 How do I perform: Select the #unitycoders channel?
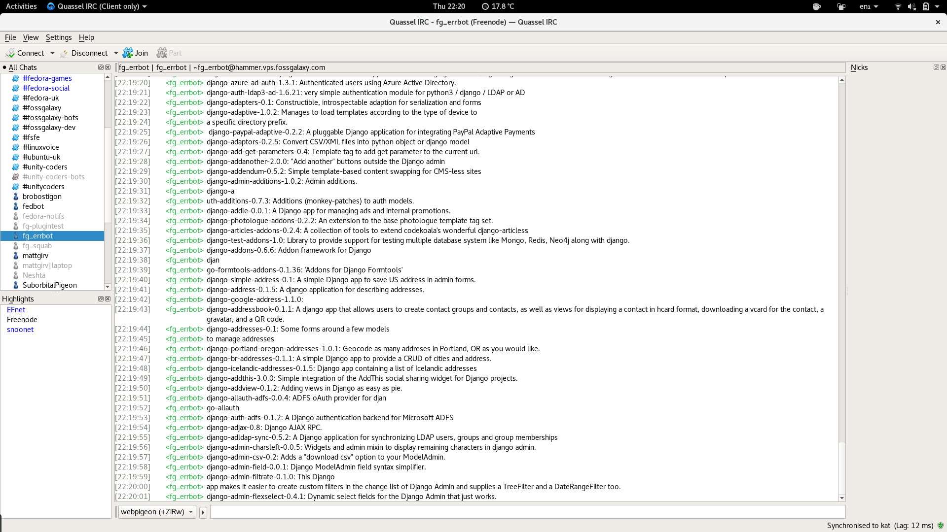(43, 187)
